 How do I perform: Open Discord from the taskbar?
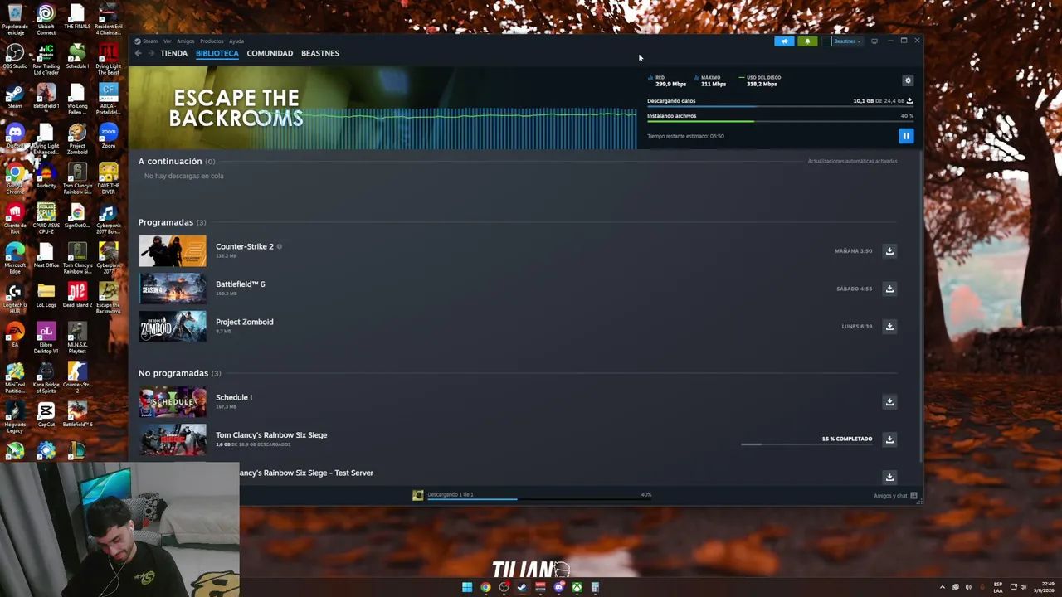click(x=558, y=587)
